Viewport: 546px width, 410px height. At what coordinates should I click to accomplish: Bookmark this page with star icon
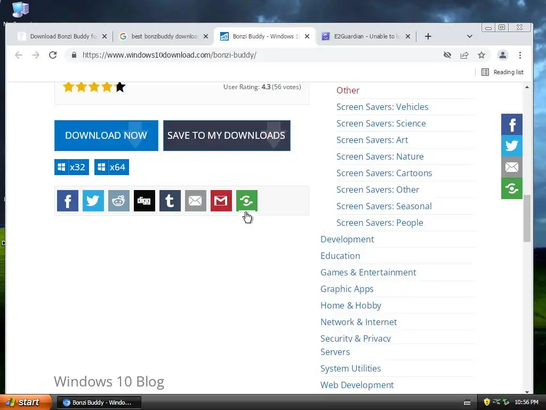point(481,55)
